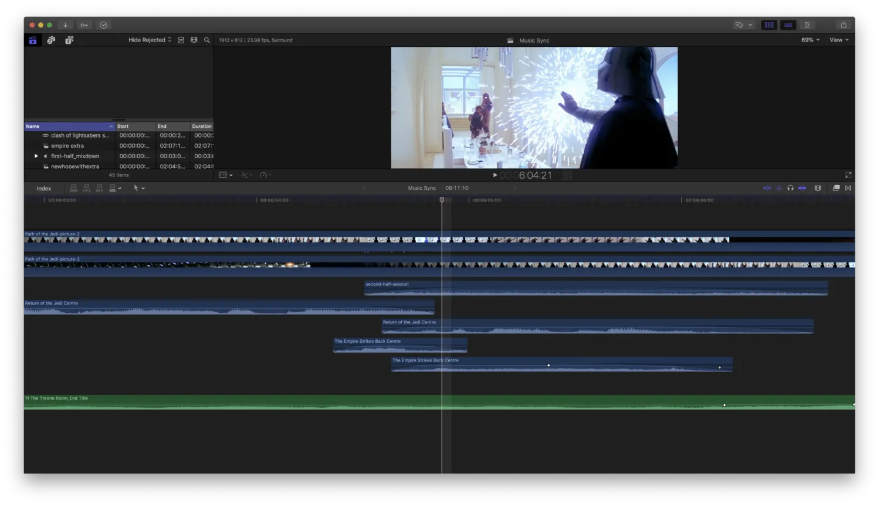The height and width of the screenshot is (505, 880).
Task: Toggle audio skimming waveform icon
Action: point(779,188)
